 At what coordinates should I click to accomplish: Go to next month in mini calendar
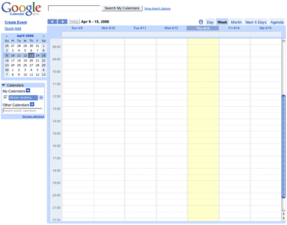point(44,36)
